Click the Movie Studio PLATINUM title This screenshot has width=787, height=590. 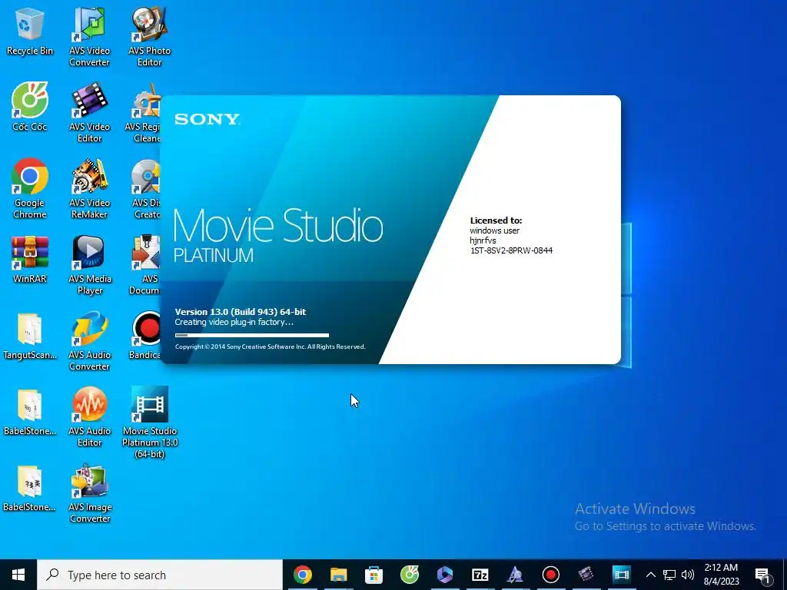278,235
